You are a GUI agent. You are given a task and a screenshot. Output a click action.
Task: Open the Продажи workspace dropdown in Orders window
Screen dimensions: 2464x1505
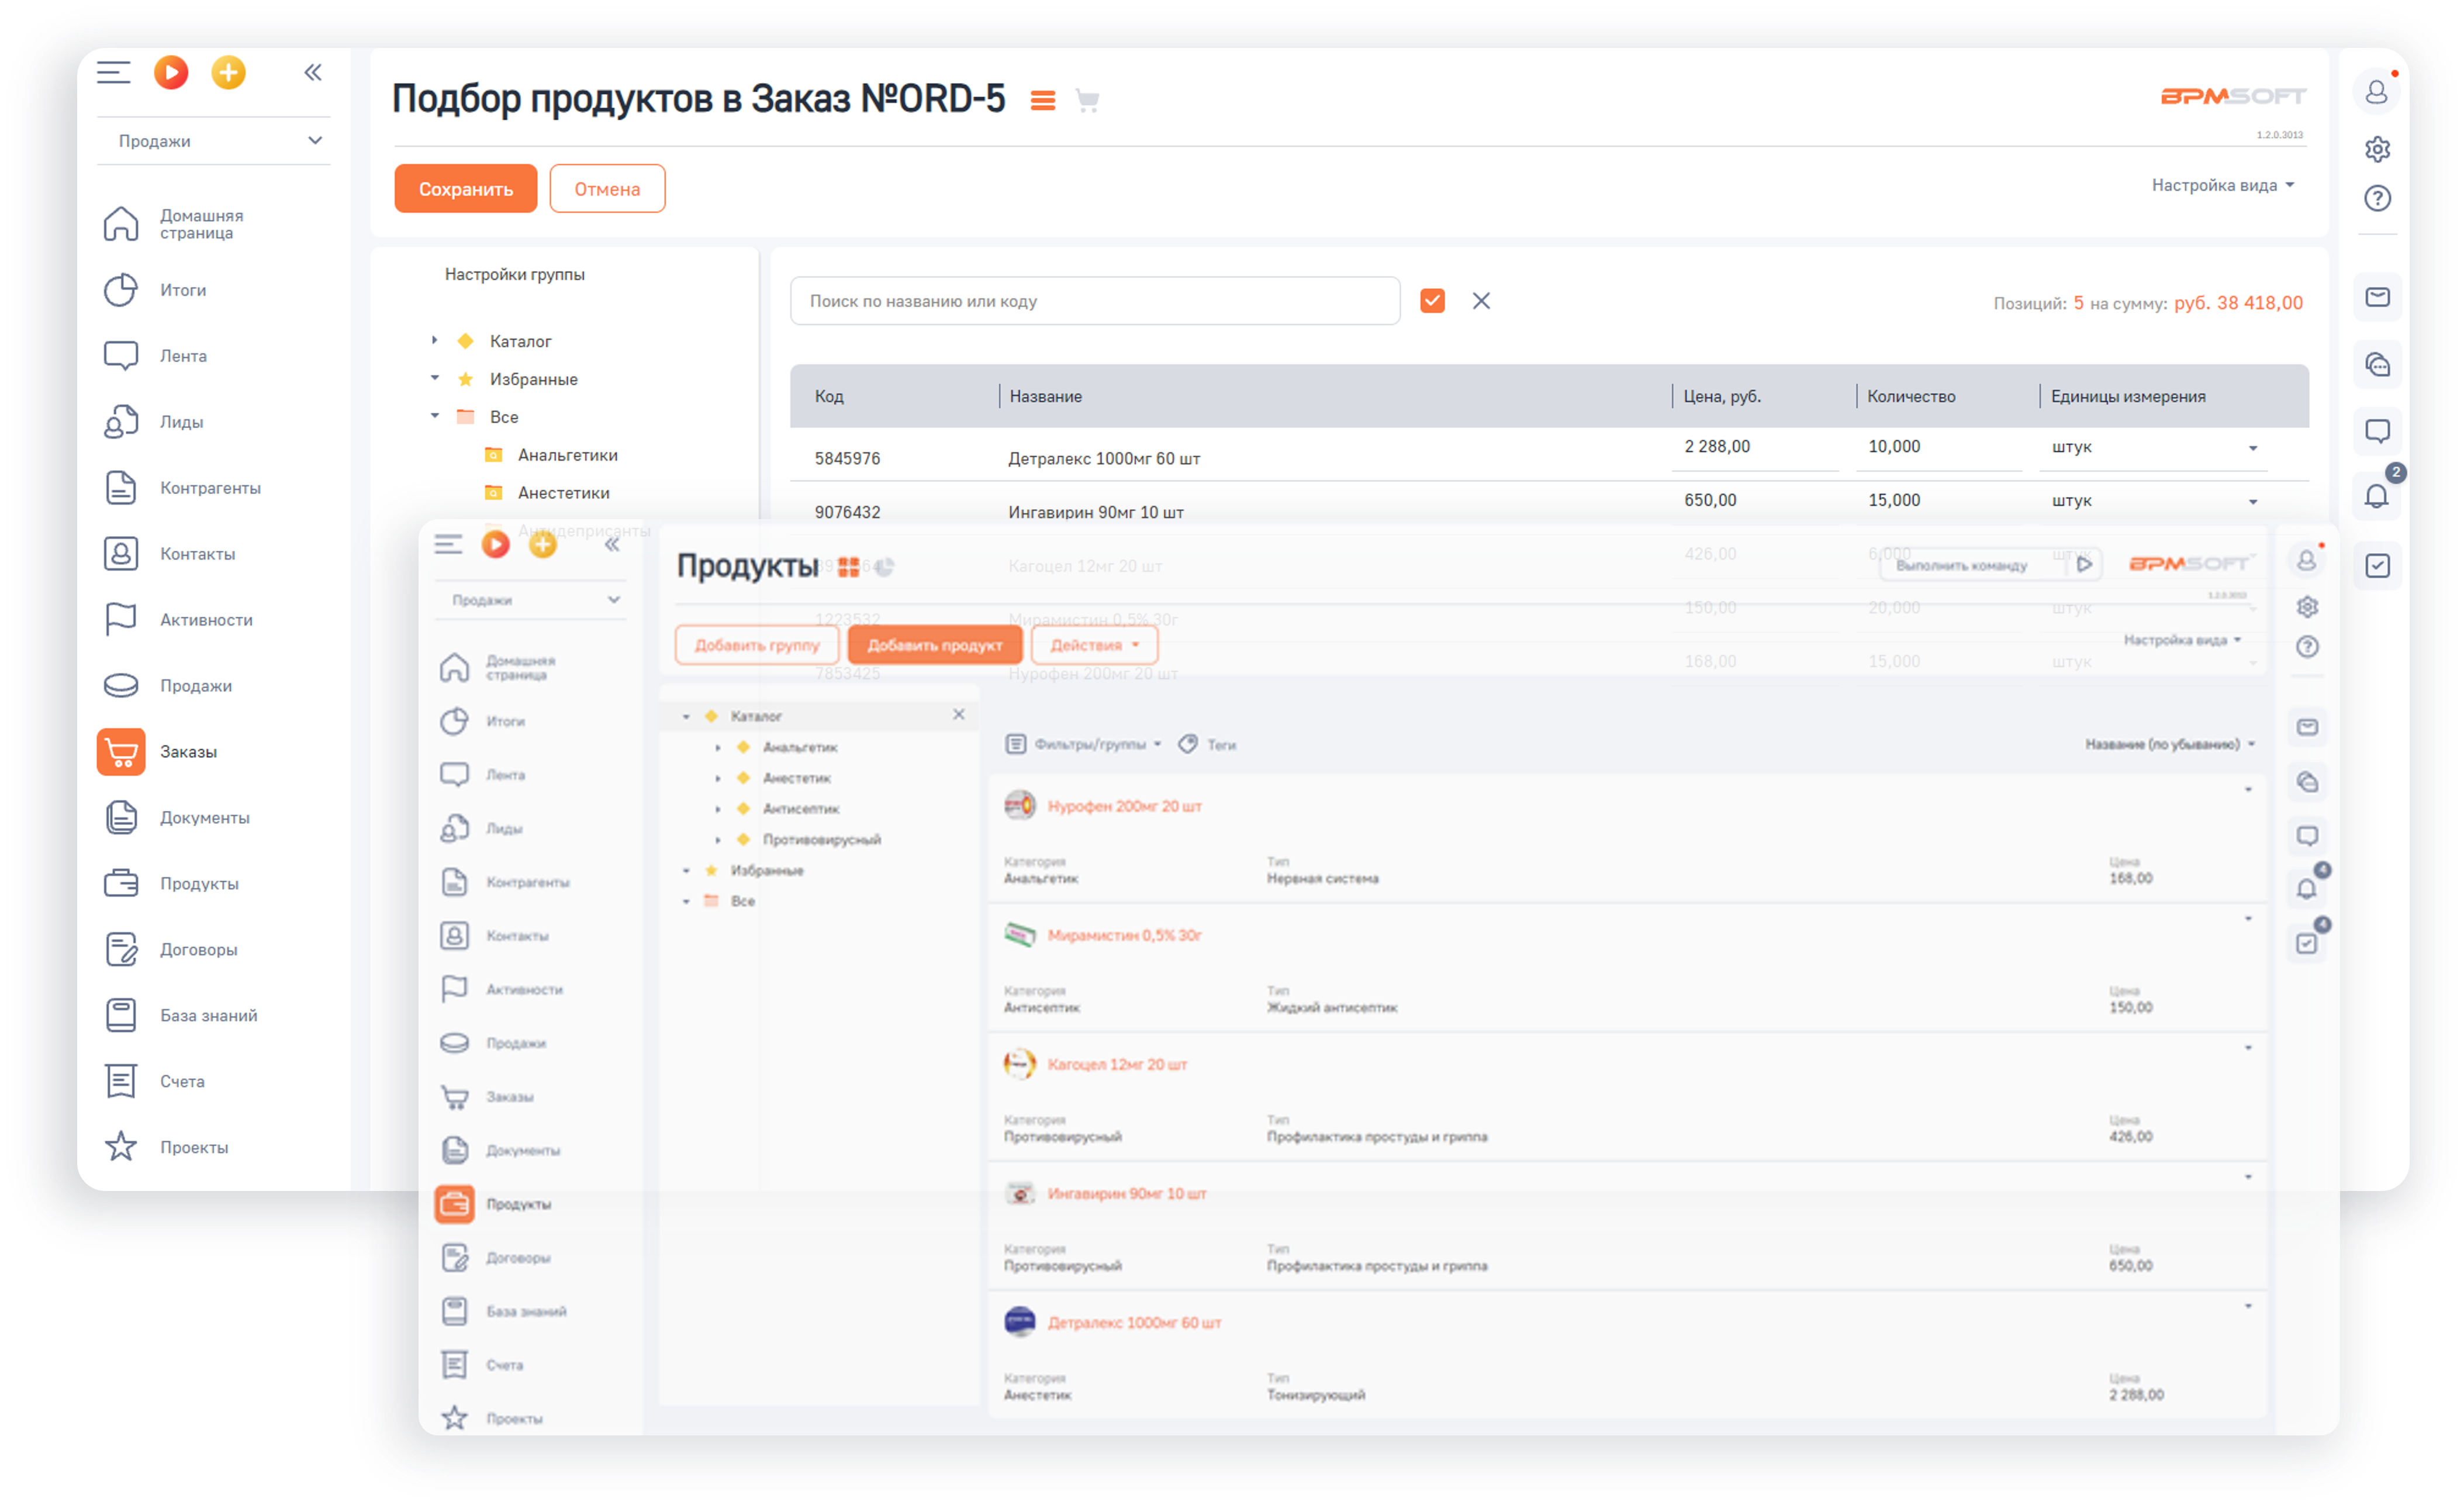tap(213, 141)
